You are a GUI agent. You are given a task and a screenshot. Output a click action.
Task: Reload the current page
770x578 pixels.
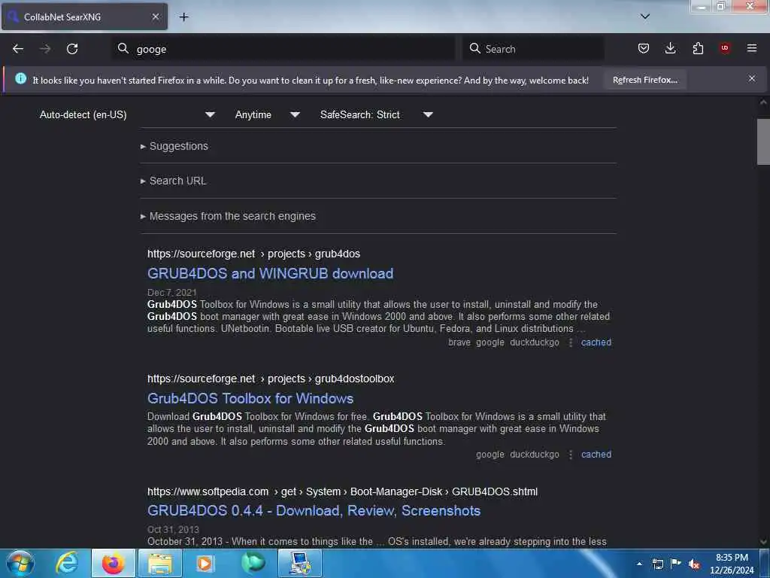(72, 49)
